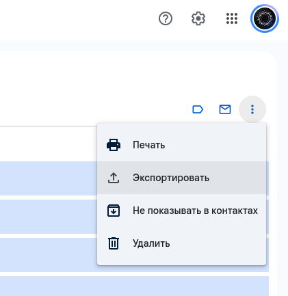The width and height of the screenshot is (288, 296).
Task: Select Не показывать в контактах
Action: tap(181, 211)
